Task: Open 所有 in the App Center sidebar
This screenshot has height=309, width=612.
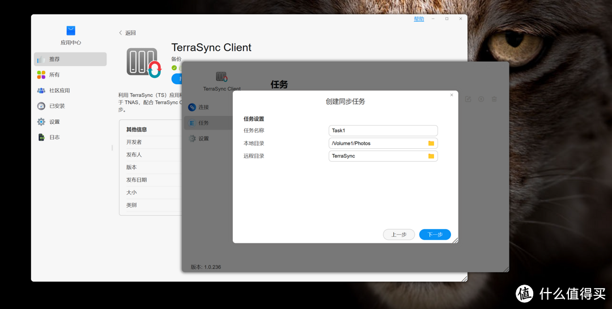Action: [x=70, y=75]
